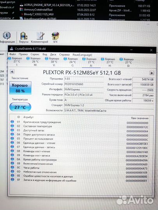Click the Raw-значения column header
The height and width of the screenshot is (210, 158).
140,118
